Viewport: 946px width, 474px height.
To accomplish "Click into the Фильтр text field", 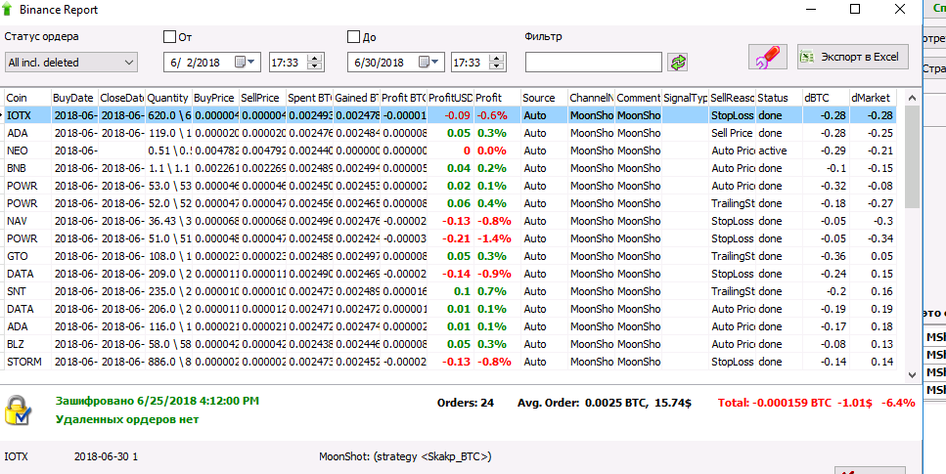I will tap(593, 62).
